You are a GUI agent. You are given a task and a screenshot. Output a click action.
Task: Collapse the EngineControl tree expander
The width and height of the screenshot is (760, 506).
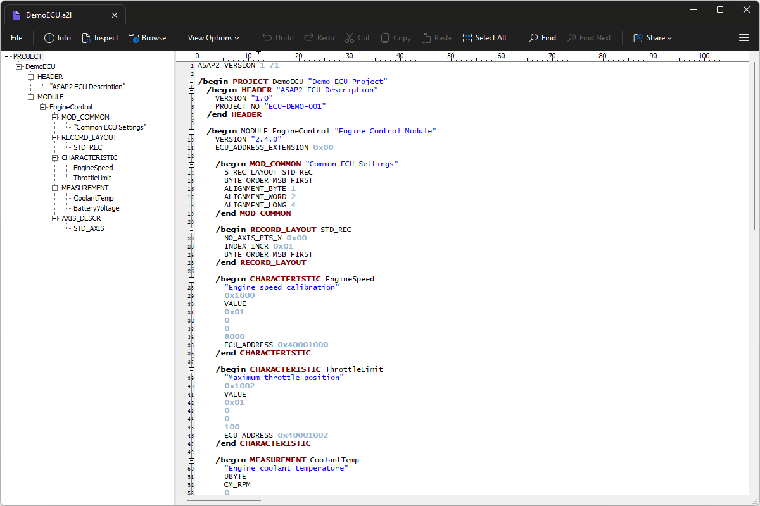[42, 107]
